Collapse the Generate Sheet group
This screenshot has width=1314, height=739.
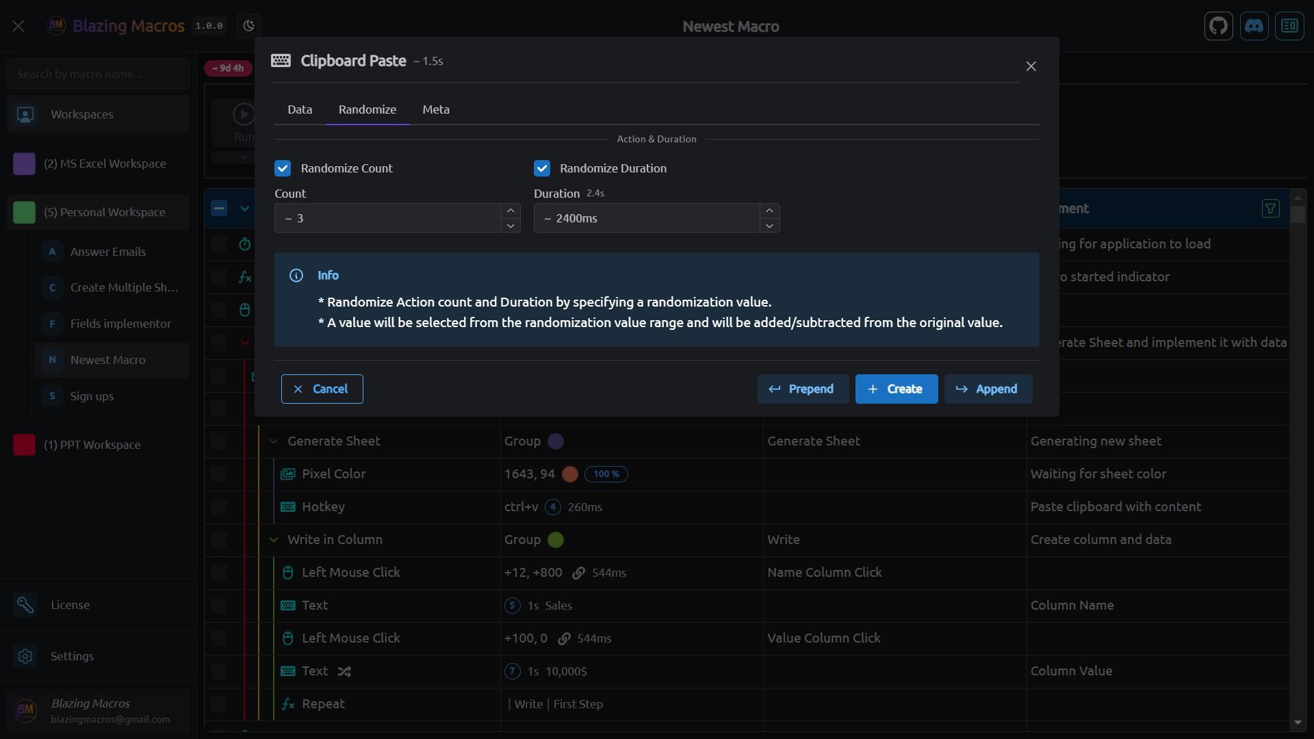(x=274, y=441)
